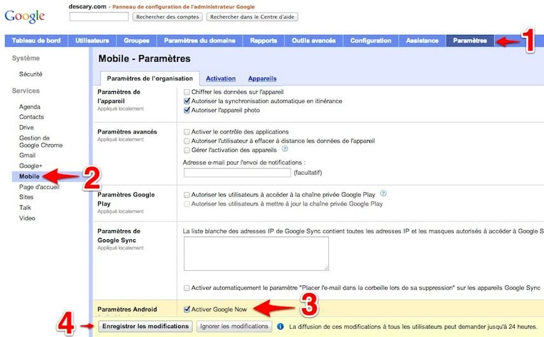The width and height of the screenshot is (544, 337).
Task: Click the blue info icon near 24 heures notice
Action: coord(281,326)
